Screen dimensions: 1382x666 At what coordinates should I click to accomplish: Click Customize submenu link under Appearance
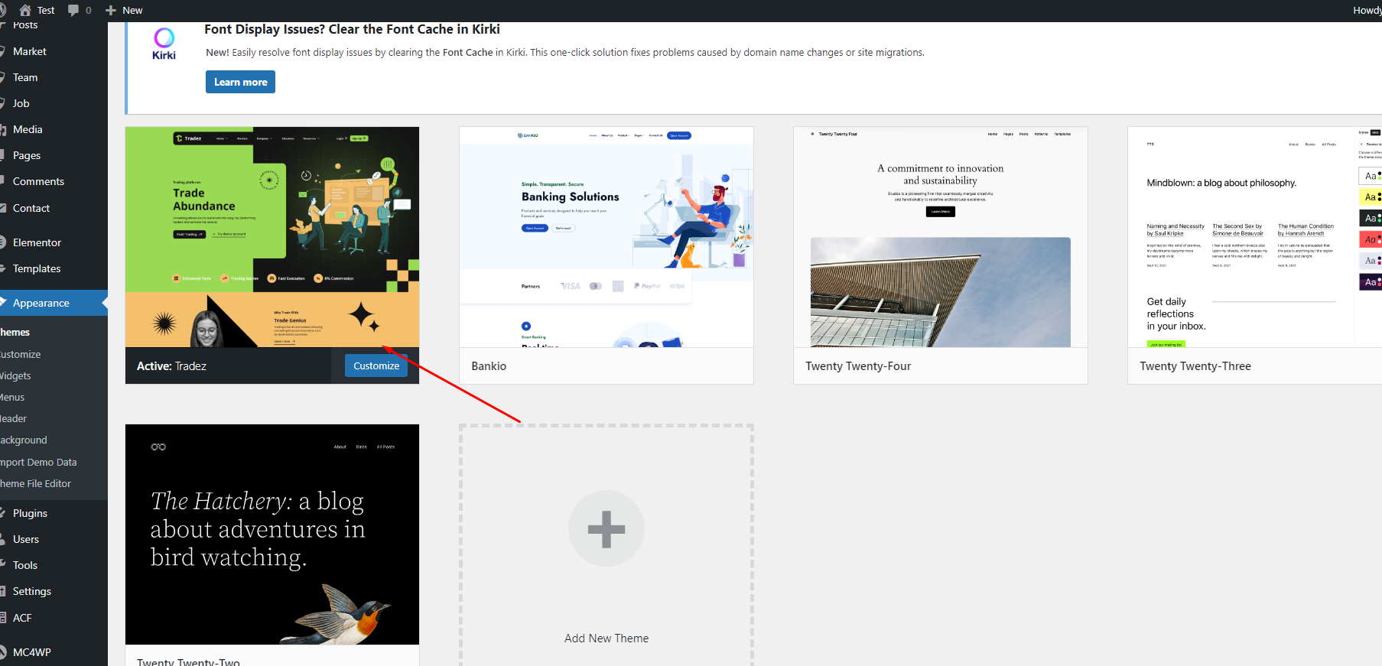coord(21,354)
